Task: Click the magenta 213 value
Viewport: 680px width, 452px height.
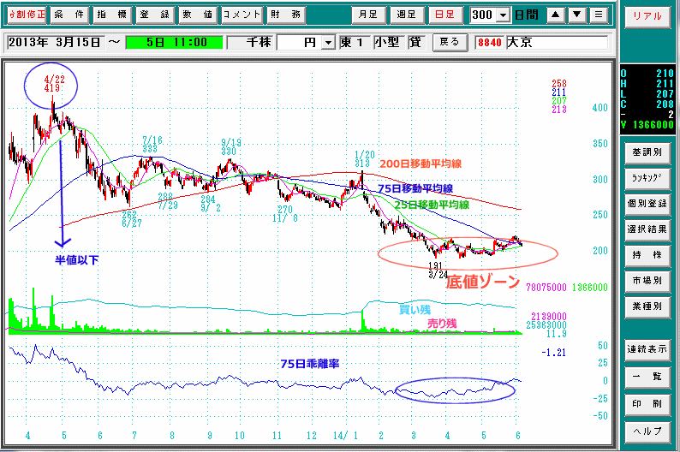Action: pyautogui.click(x=559, y=110)
